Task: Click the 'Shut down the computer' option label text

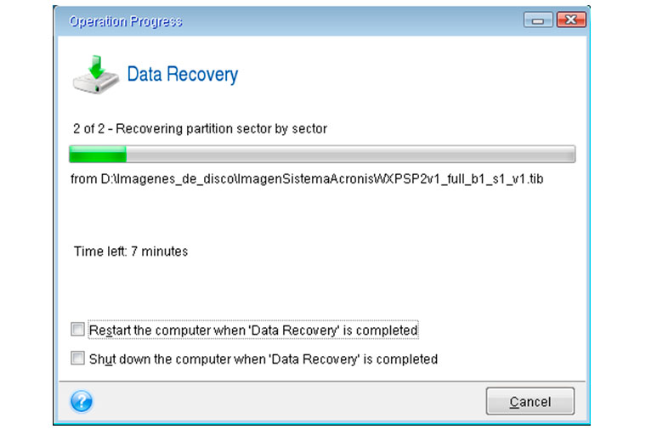Action: pyautogui.click(x=263, y=359)
